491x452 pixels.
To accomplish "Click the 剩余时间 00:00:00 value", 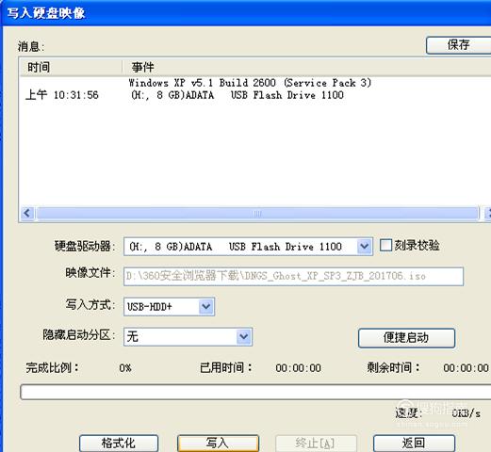I will tap(466, 368).
